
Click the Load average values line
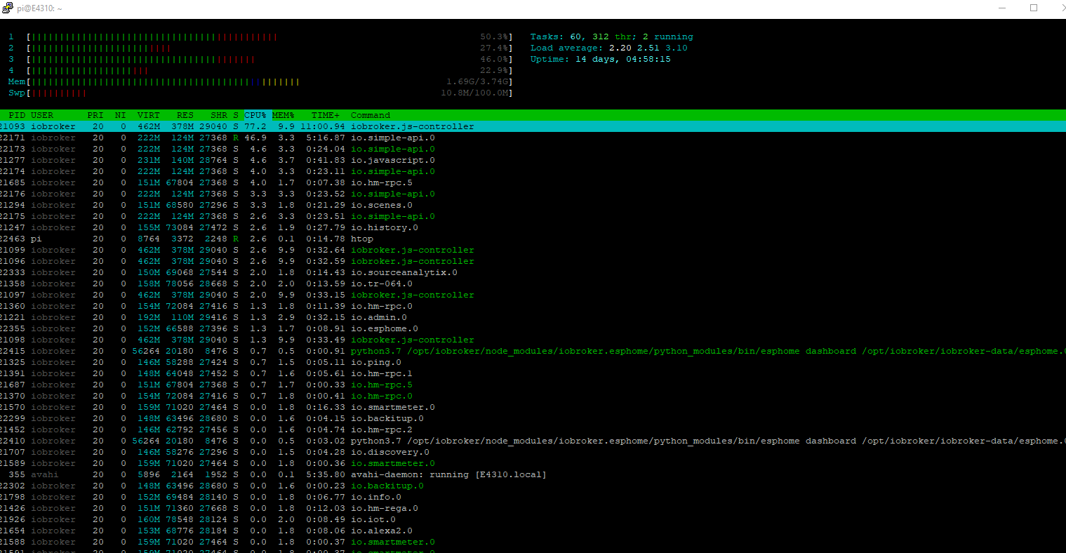point(608,48)
